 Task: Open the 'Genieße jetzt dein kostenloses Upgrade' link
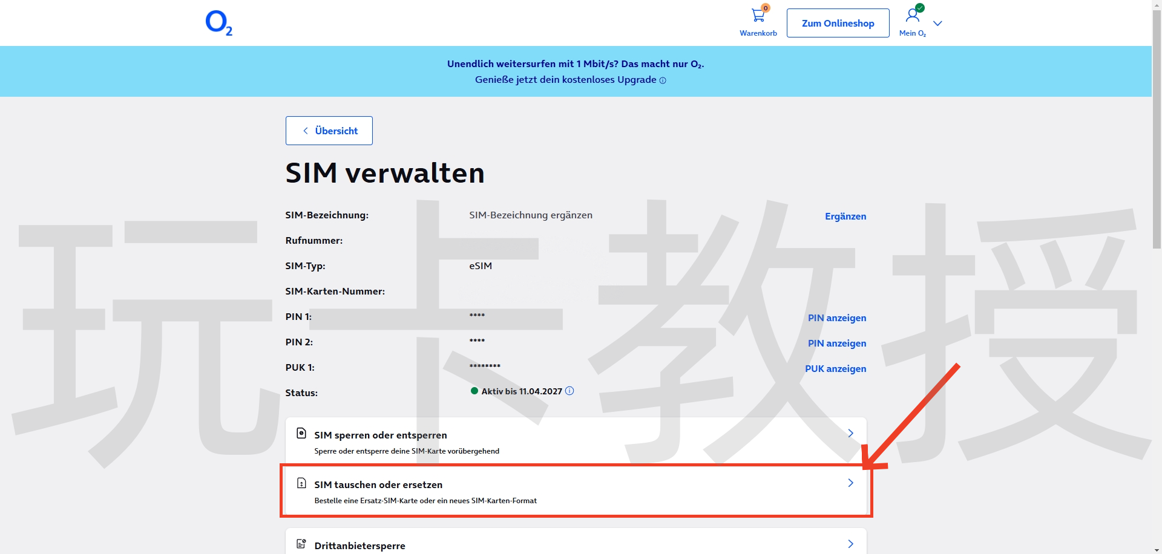pos(566,80)
